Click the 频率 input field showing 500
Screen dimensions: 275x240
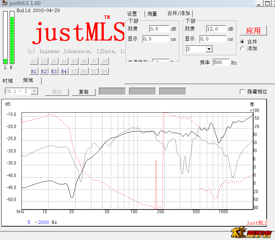[221, 62]
